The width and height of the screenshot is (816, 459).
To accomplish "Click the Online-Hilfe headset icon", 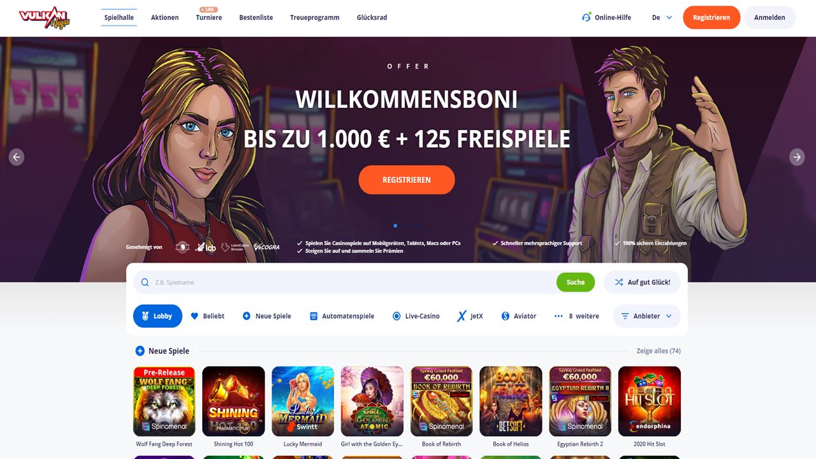I will [x=586, y=17].
